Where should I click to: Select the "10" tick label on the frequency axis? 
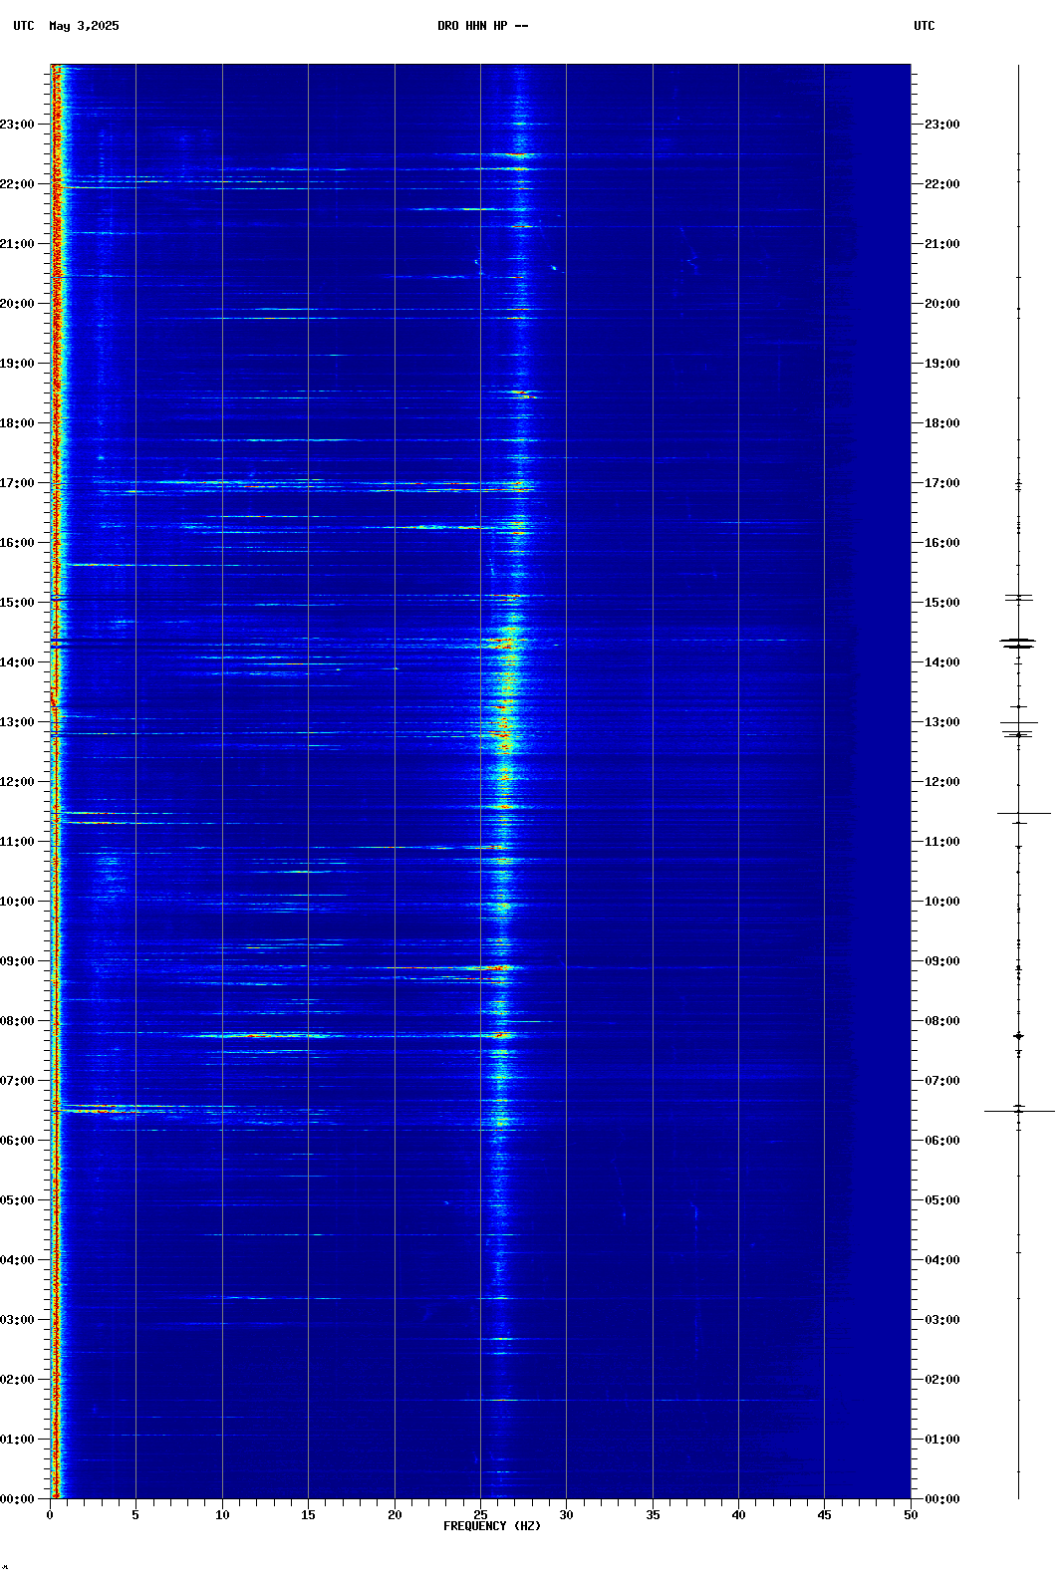coord(222,1515)
